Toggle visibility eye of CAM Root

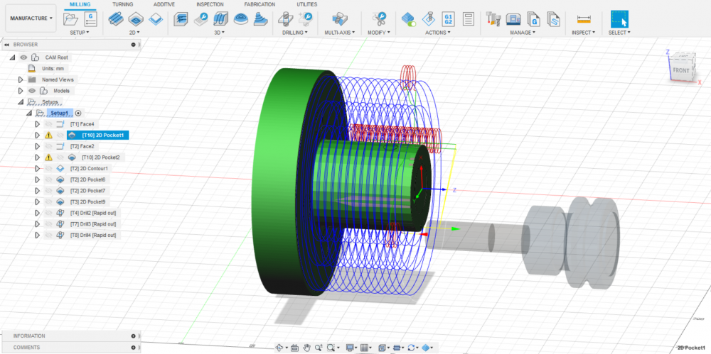23,57
